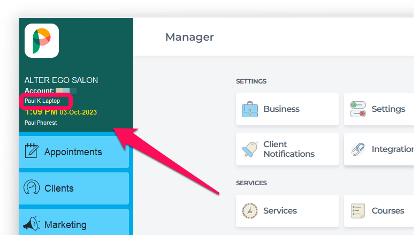Click the Services round icon
The height and width of the screenshot is (235, 419).
point(250,211)
